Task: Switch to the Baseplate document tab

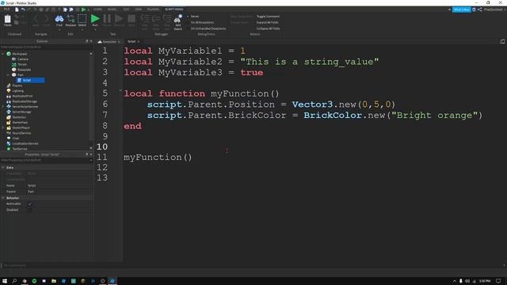Action: click(109, 42)
